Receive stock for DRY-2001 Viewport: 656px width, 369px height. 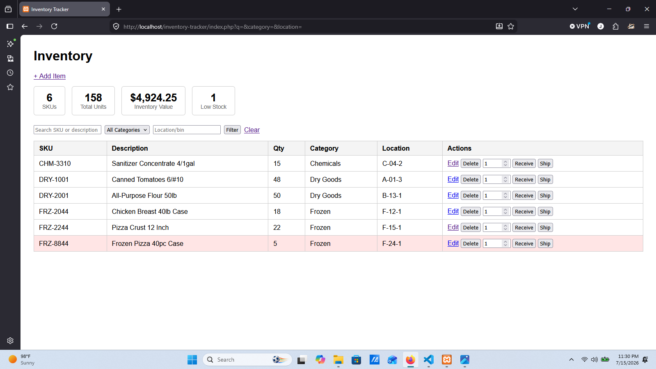click(x=524, y=195)
